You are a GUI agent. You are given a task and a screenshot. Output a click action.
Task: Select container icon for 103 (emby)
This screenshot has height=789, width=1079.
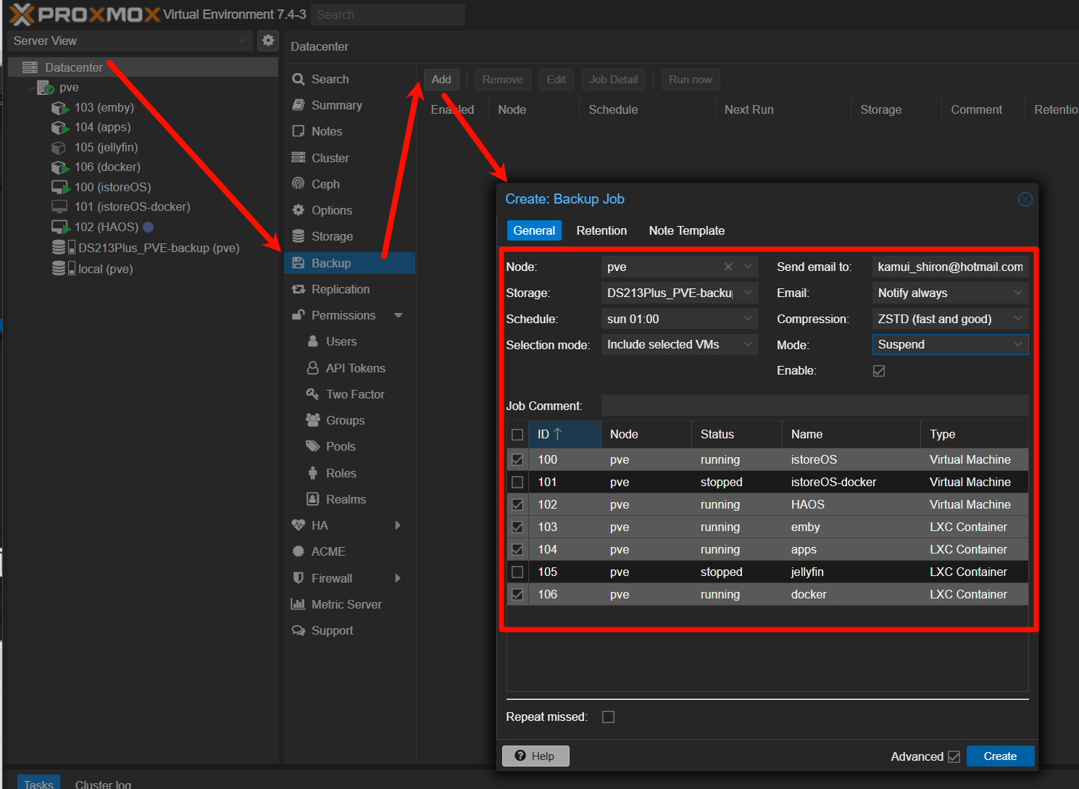(x=60, y=108)
